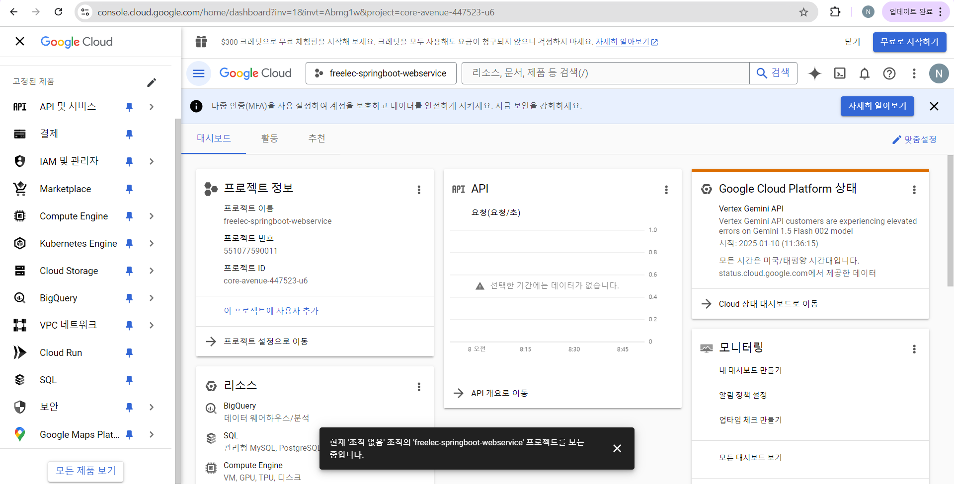Screen dimensions: 954x484
Task: Click the page vertical scrollbar
Action: [x=951, y=220]
